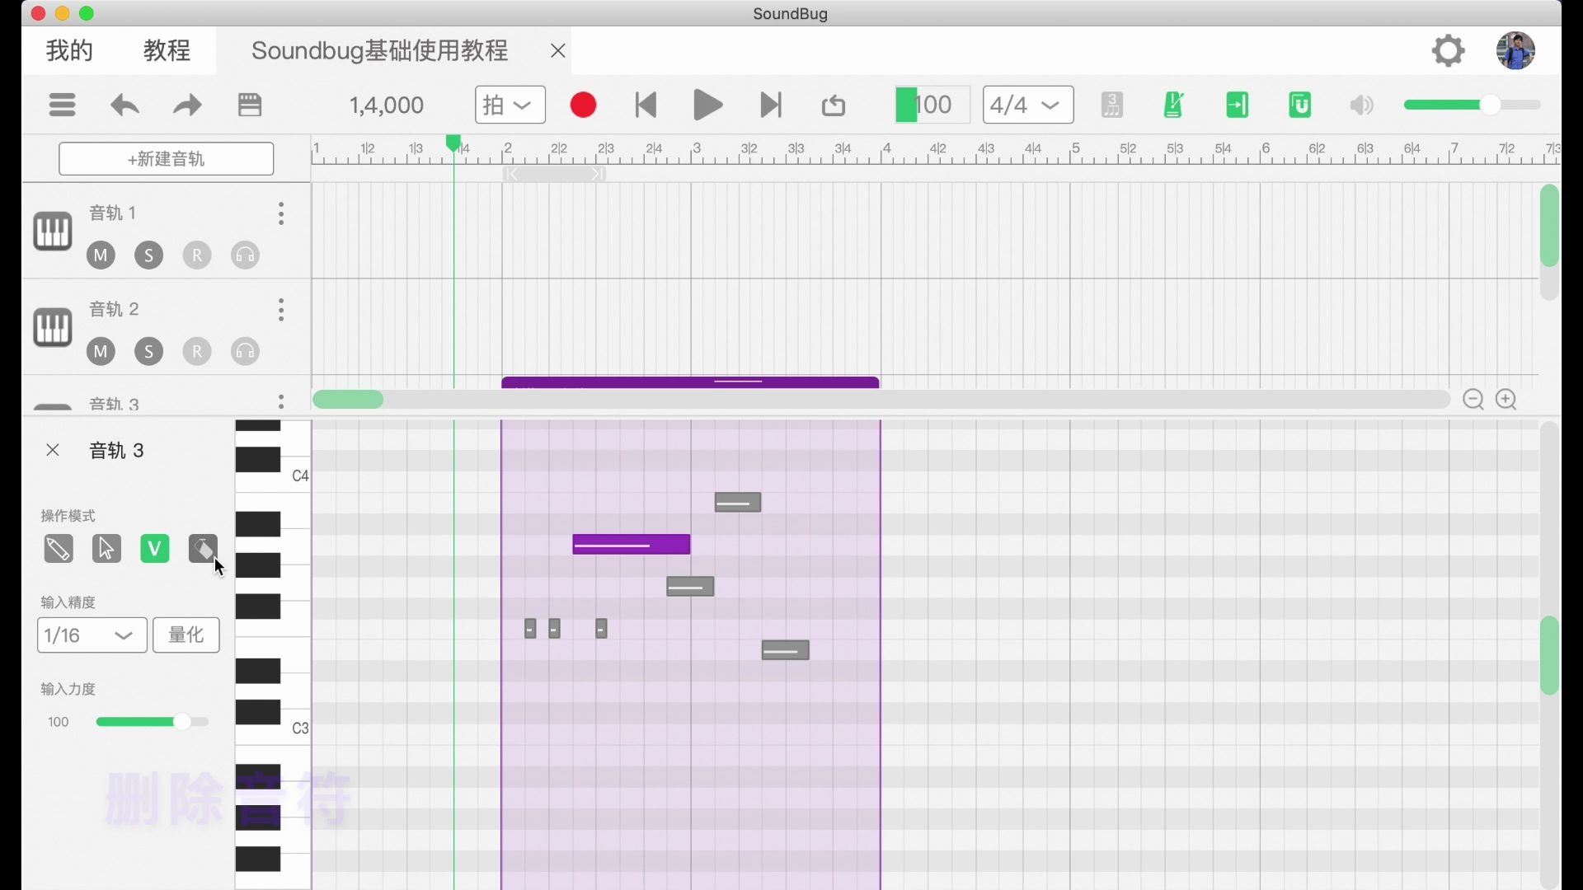Image resolution: width=1583 pixels, height=890 pixels.
Task: Click the 量化 quantize button
Action: click(186, 635)
